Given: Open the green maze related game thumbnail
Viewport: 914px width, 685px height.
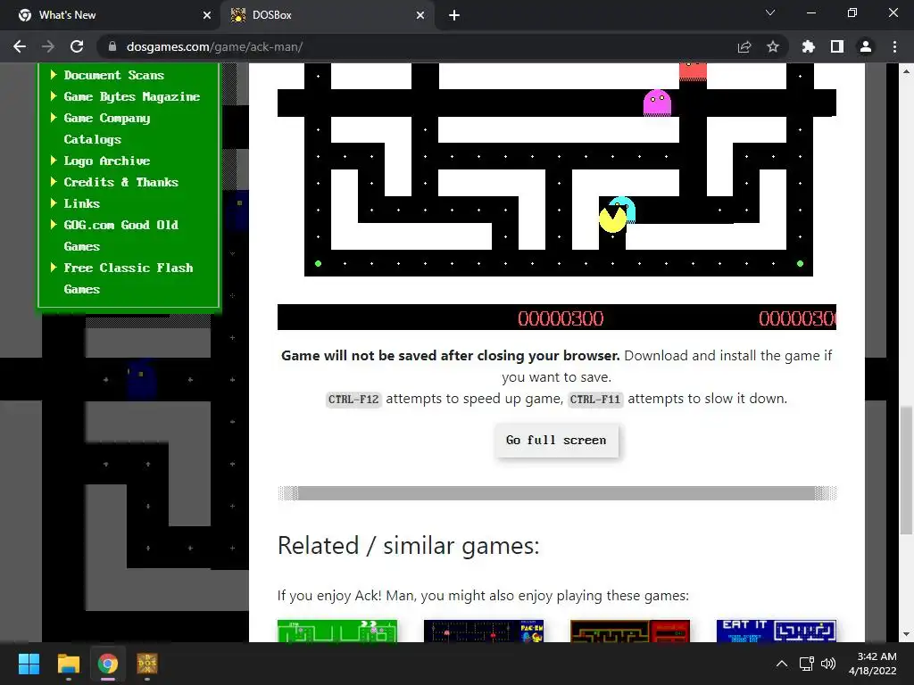Looking at the screenshot, I should pyautogui.click(x=337, y=631).
